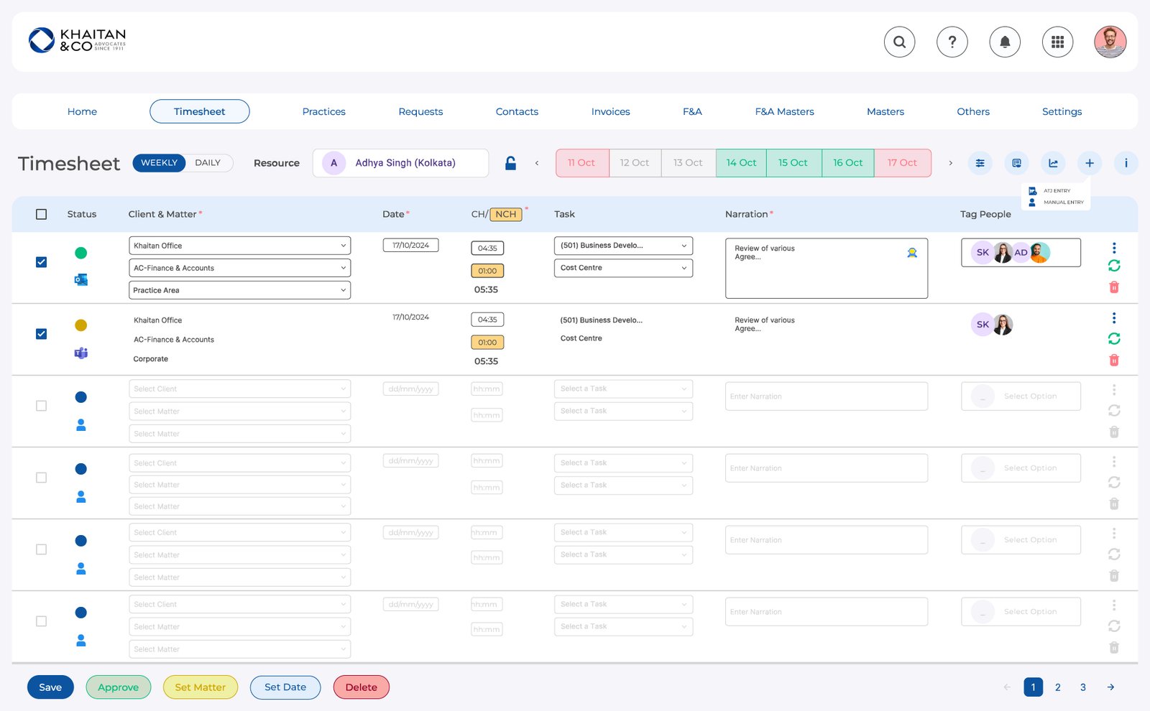
Task: Open the filter sliders icon
Action: [980, 163]
